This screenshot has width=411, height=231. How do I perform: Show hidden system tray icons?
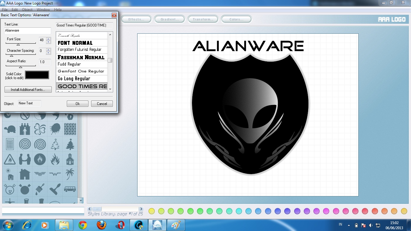point(349,225)
